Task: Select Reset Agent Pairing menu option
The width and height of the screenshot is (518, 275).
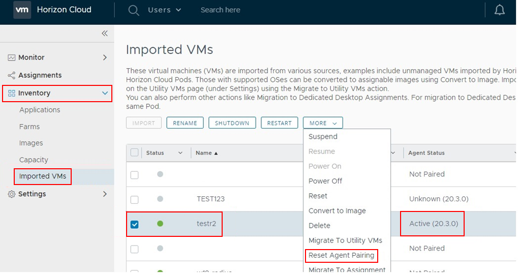Action: point(341,255)
